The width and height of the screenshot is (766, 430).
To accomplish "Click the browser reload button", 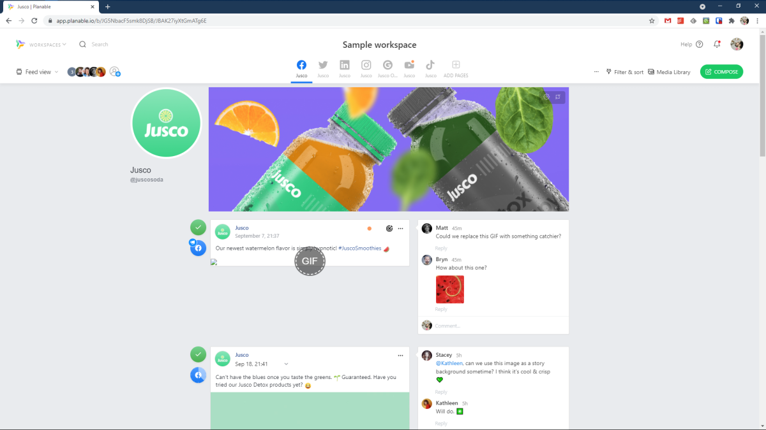I will [34, 20].
